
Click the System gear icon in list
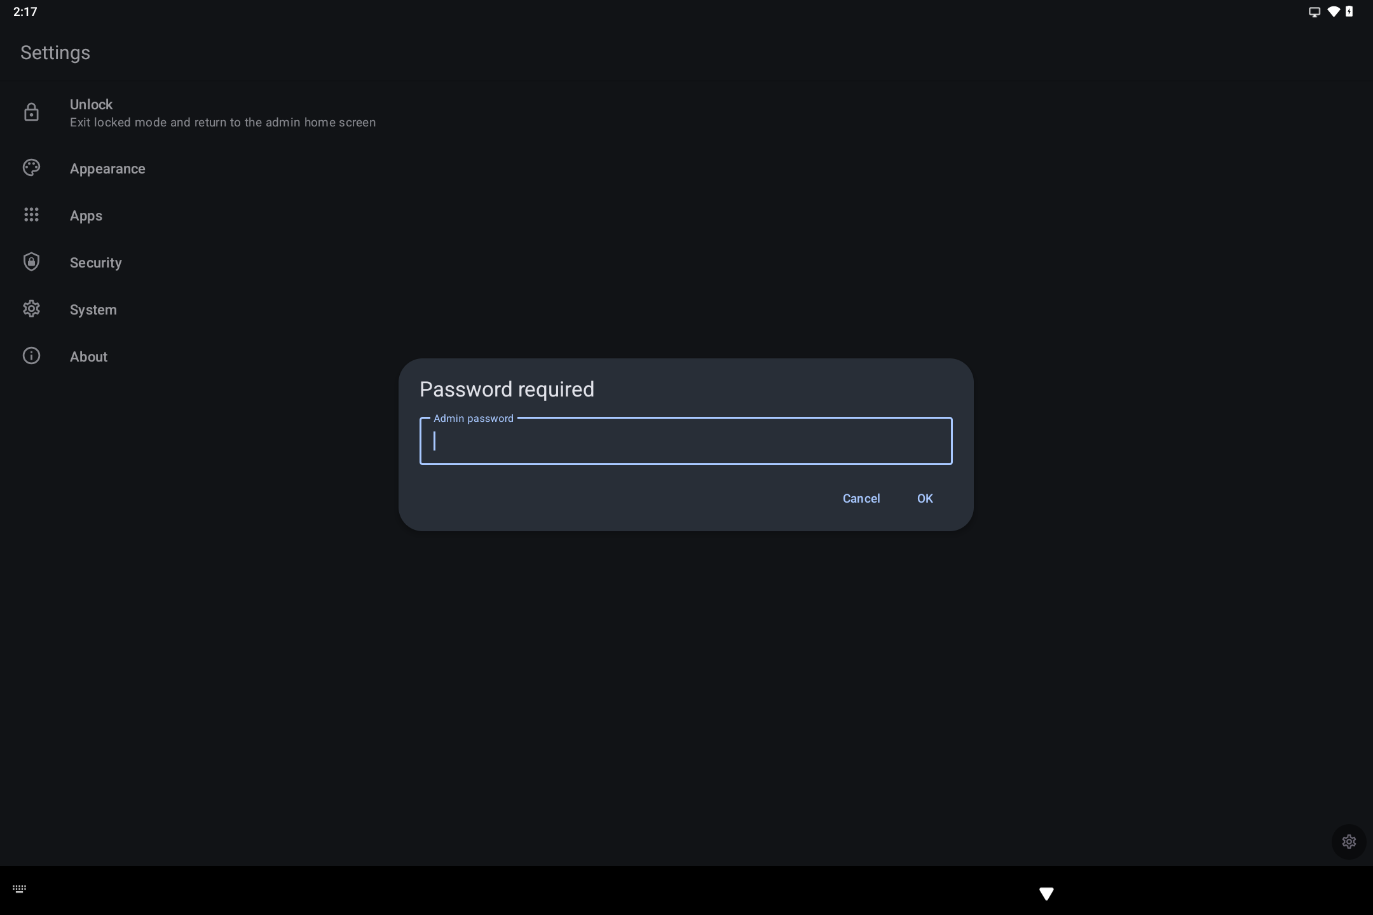click(x=31, y=309)
